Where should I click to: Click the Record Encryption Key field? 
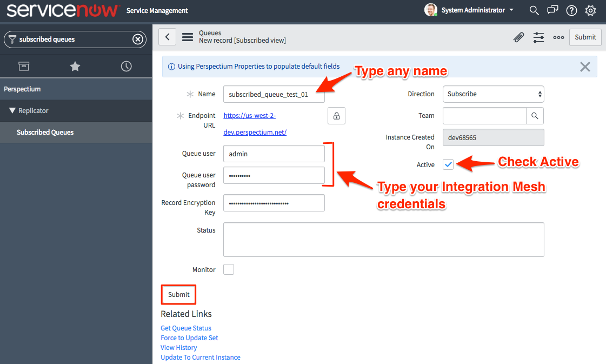point(274,203)
